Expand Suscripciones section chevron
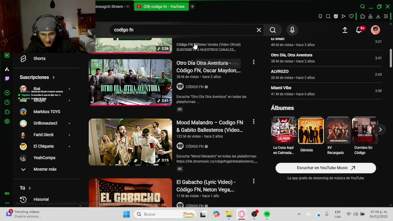 (53, 77)
